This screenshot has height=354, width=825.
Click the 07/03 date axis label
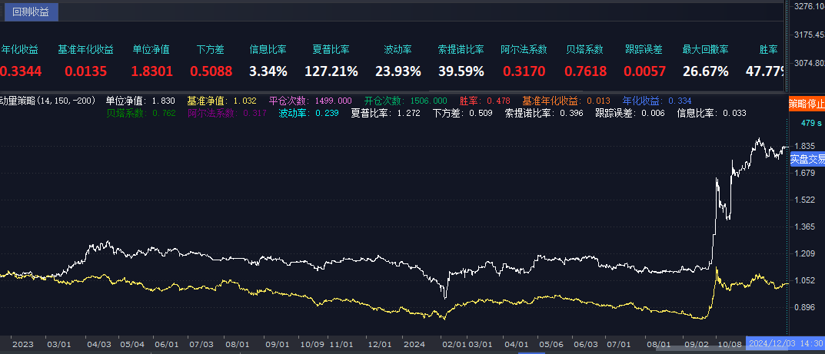point(201,344)
